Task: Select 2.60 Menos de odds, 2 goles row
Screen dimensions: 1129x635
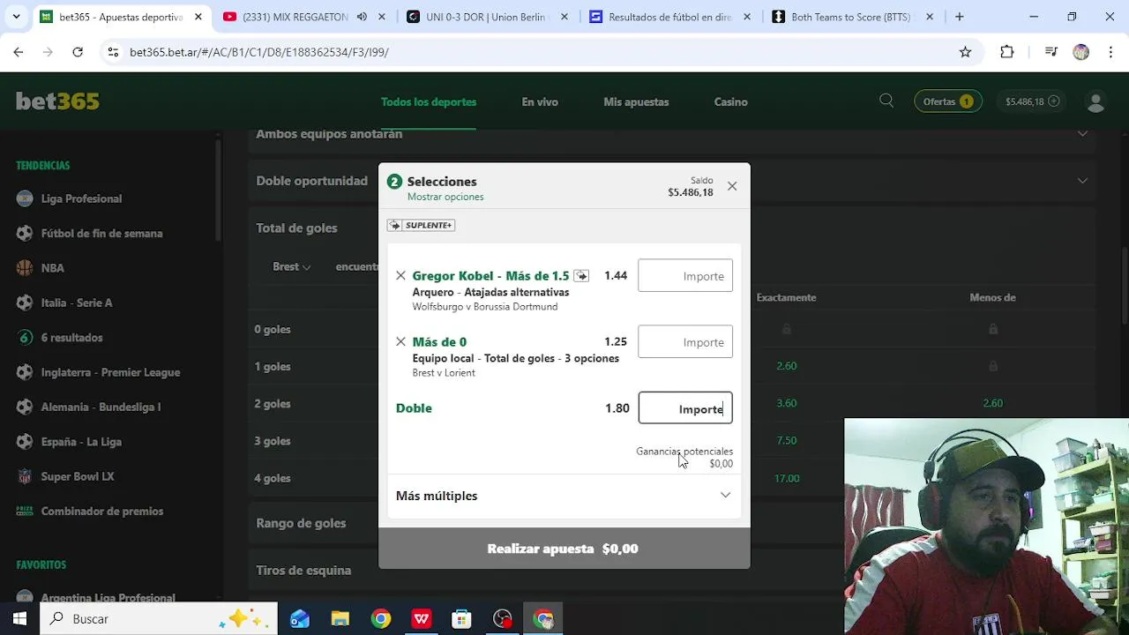Action: pos(992,403)
